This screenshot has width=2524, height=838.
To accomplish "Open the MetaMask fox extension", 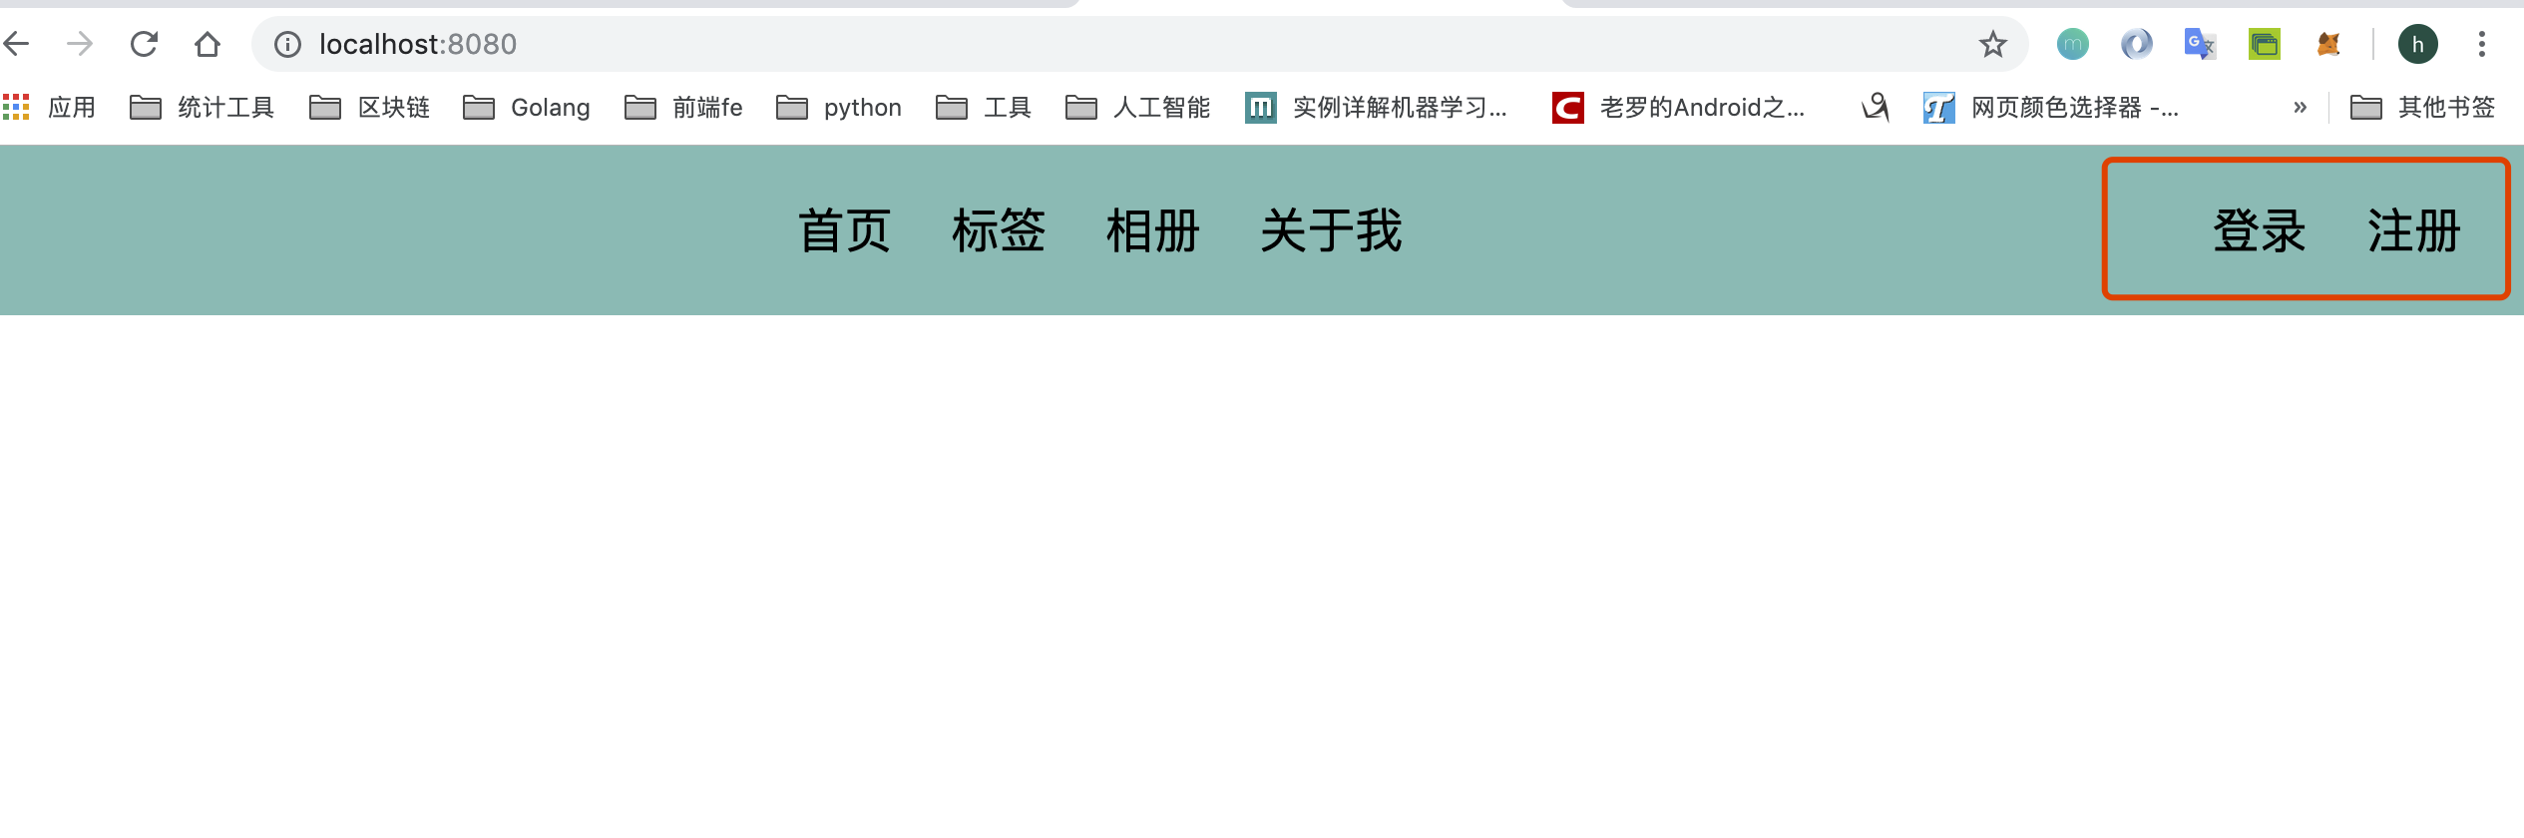I will (x=2328, y=44).
